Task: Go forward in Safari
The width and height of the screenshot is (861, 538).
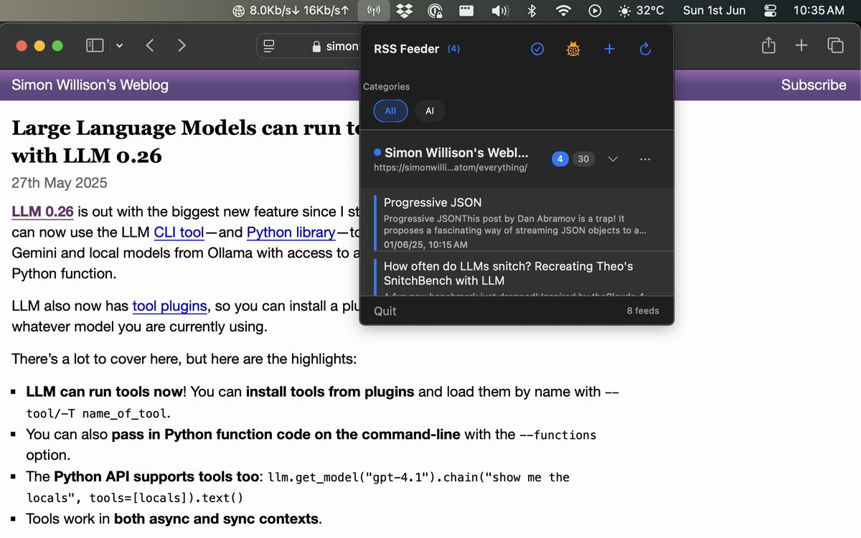Action: [182, 45]
